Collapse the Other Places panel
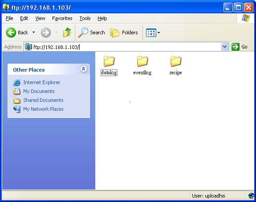Viewport: 256px width, 202px height. pyautogui.click(x=83, y=69)
